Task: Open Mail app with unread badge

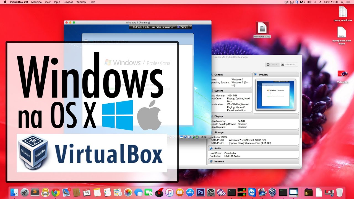Action: (66, 192)
